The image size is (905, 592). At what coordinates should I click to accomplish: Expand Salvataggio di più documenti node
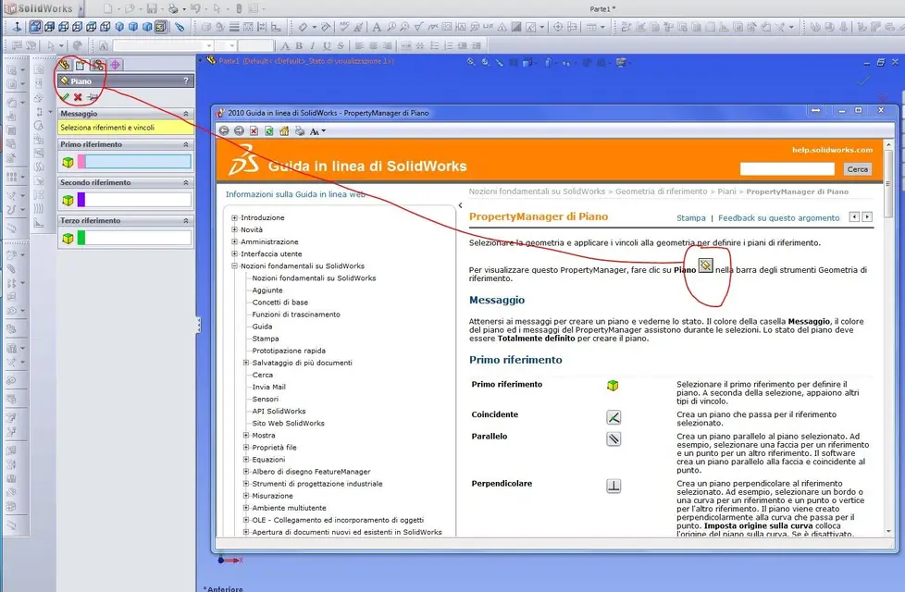[x=246, y=363]
